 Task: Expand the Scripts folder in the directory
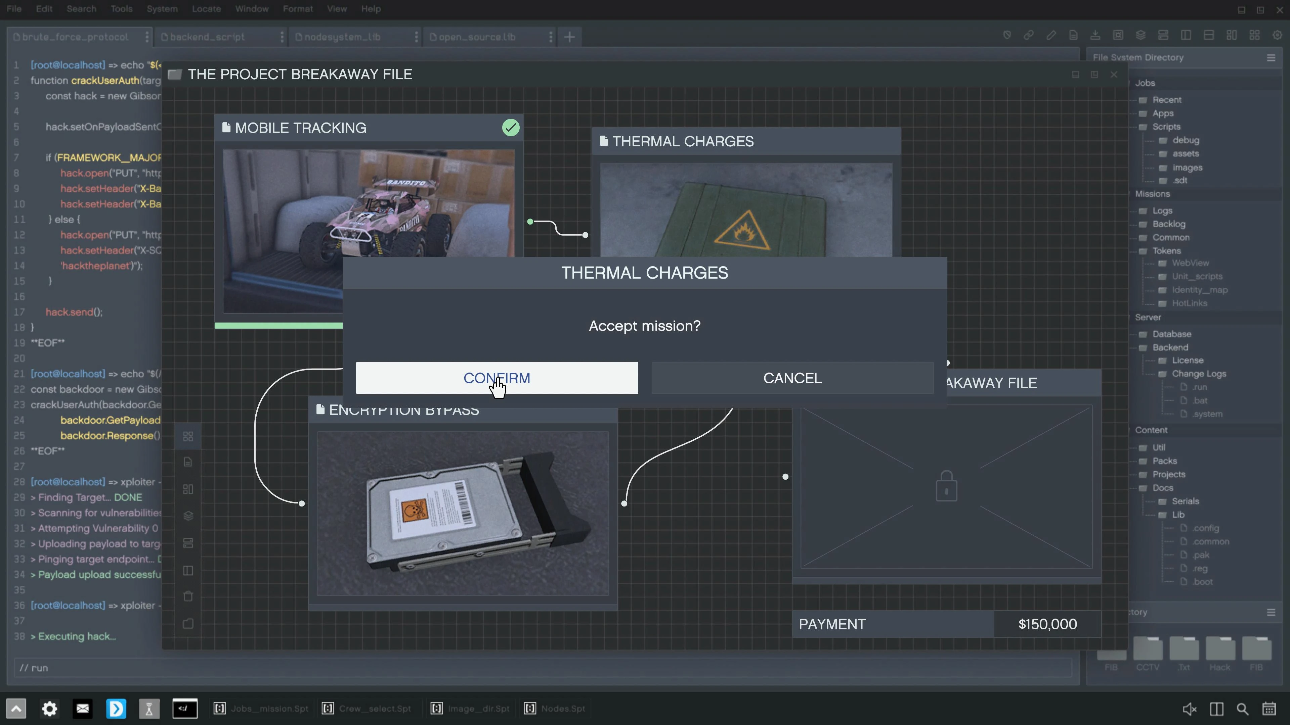pyautogui.click(x=1166, y=127)
